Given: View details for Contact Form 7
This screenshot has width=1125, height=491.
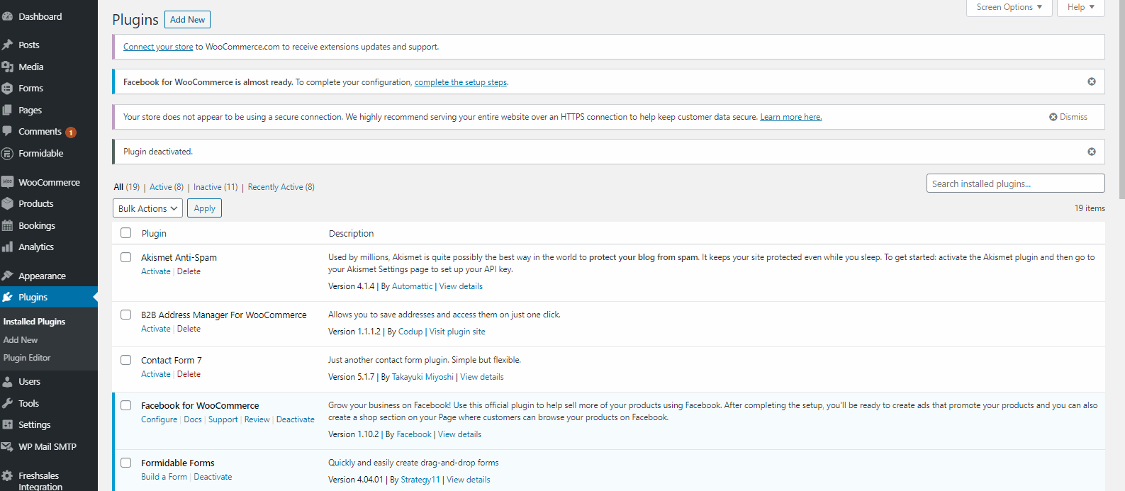Looking at the screenshot, I should (x=482, y=377).
